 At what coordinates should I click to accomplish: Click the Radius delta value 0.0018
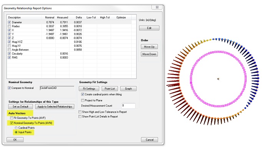[x=78, y=26]
